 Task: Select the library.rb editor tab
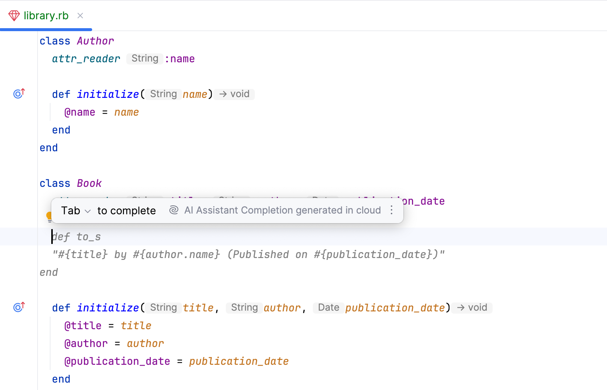(46, 16)
